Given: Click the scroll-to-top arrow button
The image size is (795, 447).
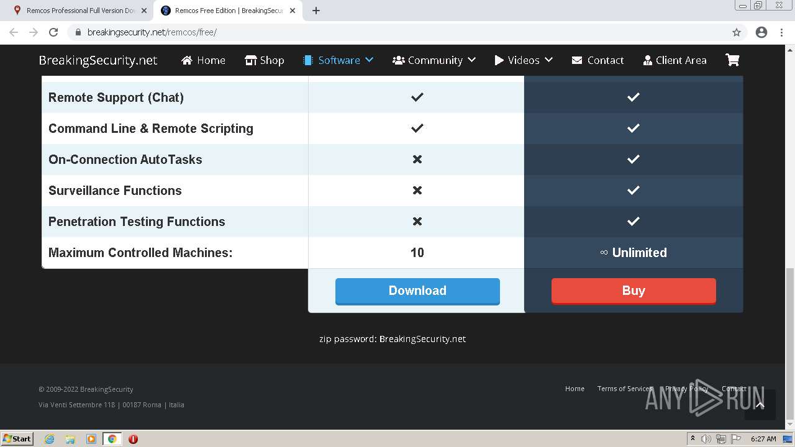Looking at the screenshot, I should (760, 405).
